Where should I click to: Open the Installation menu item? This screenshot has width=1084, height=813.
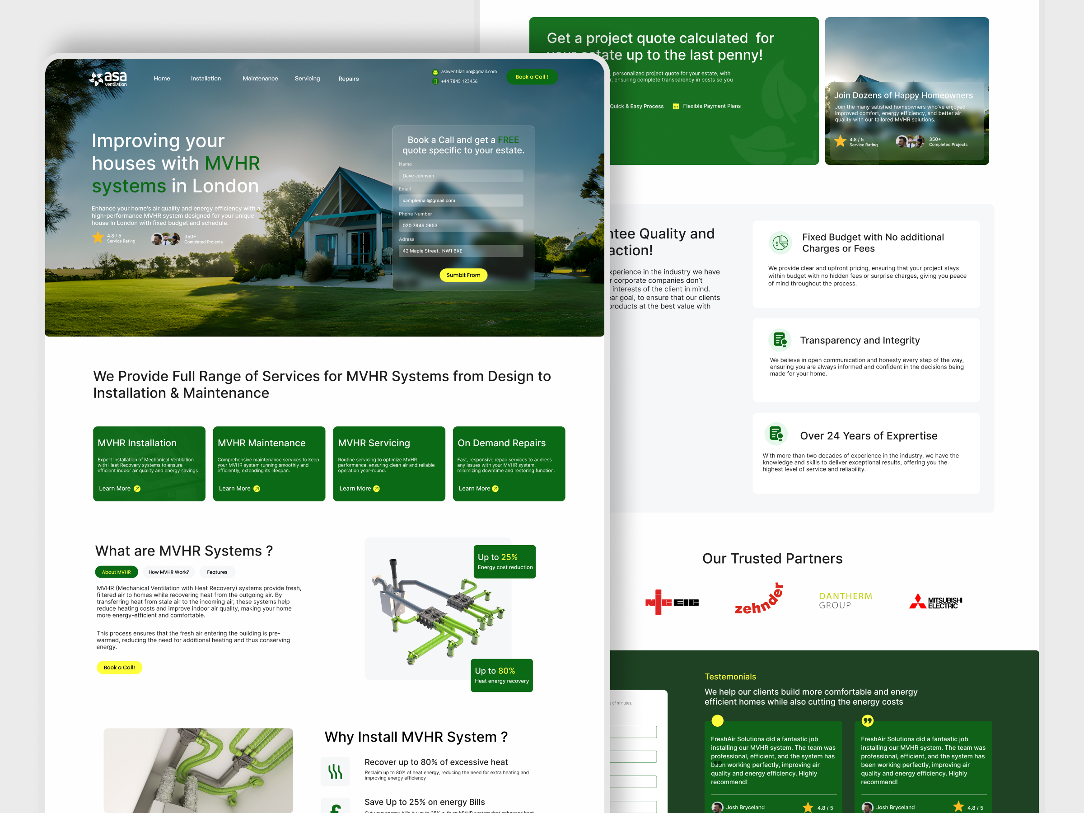(x=206, y=79)
